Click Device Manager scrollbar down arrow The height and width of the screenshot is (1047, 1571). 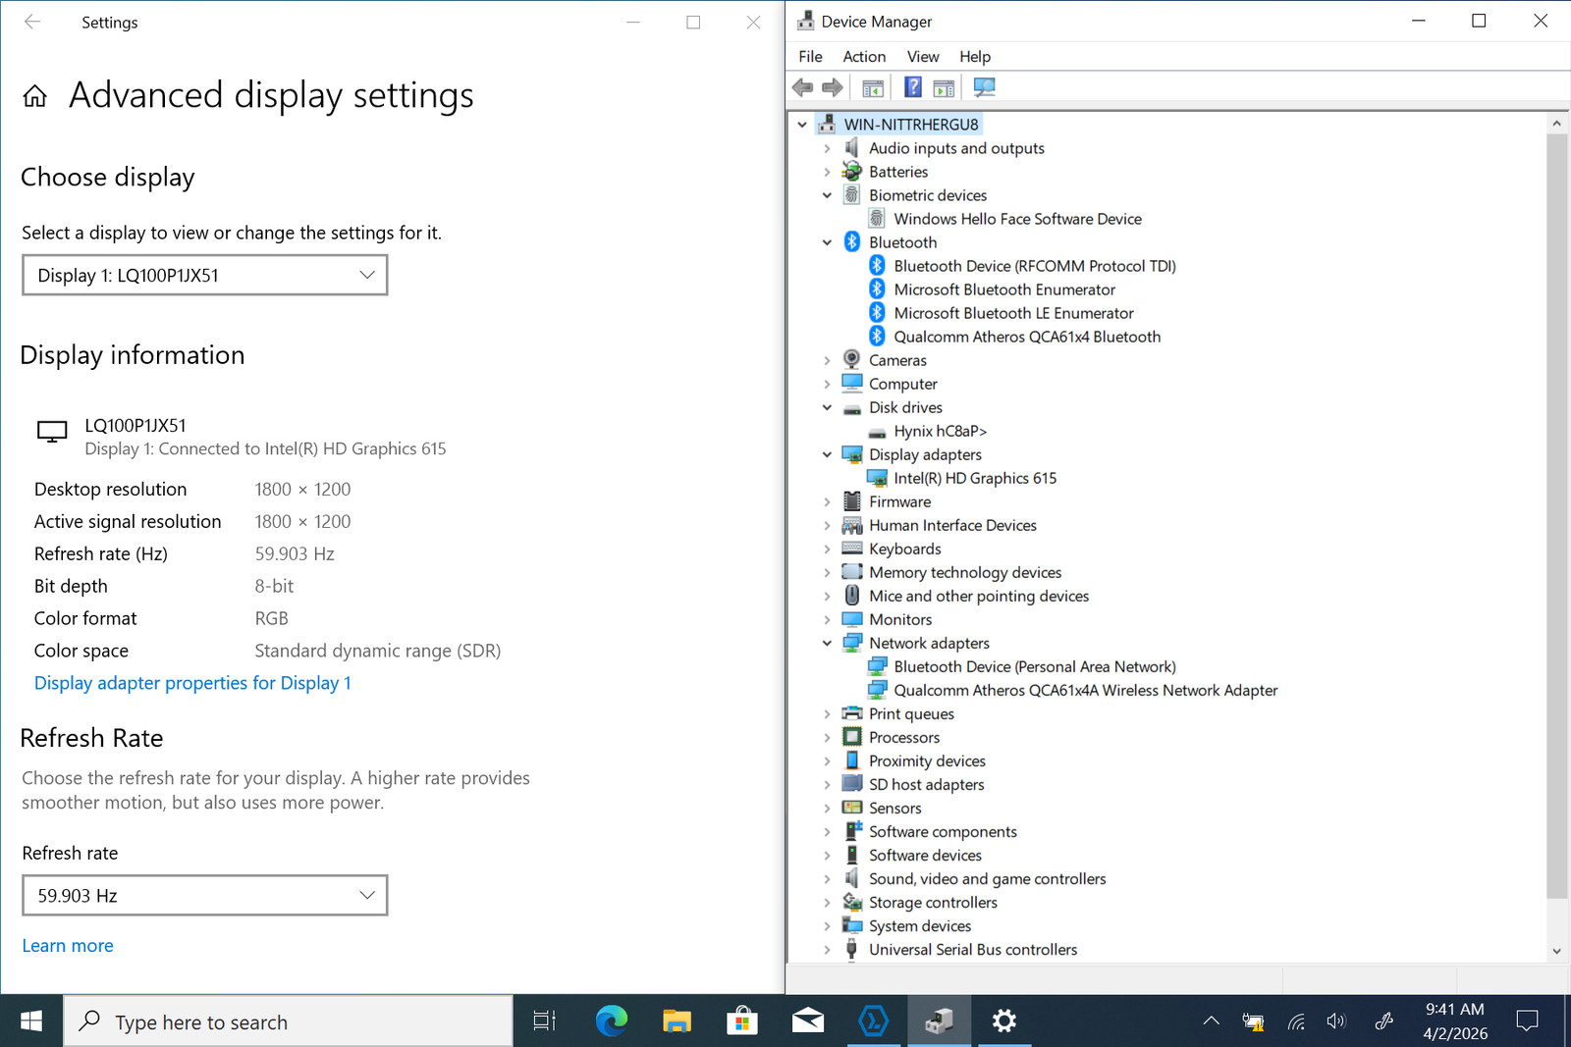coord(1556,951)
